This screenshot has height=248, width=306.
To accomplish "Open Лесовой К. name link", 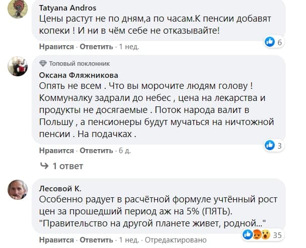I will coord(60,189).
